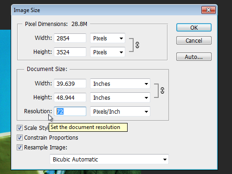Screen dimensions: 232x174
Task: Open pixel Width units dropdown
Action: coord(108,38)
